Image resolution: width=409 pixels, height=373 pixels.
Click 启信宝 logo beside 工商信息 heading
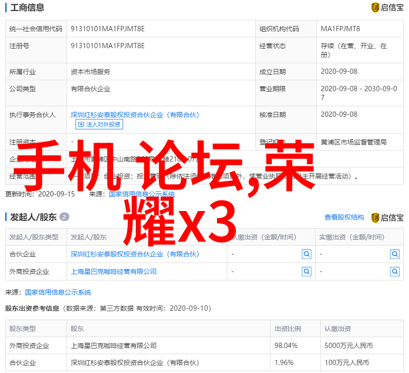[x=387, y=7]
